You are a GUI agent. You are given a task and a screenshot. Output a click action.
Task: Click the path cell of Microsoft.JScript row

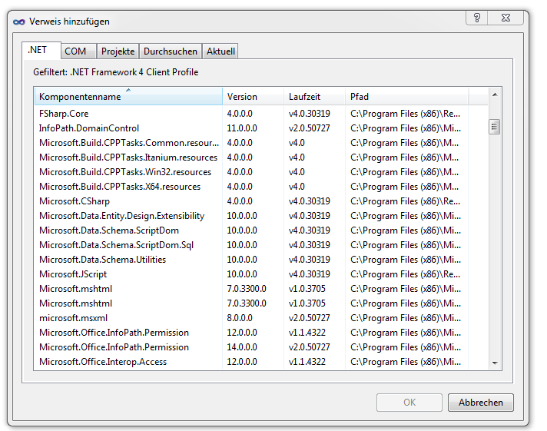(x=406, y=274)
